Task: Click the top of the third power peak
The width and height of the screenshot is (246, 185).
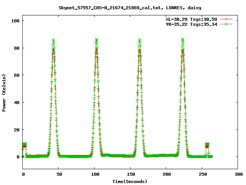Action: (140, 40)
